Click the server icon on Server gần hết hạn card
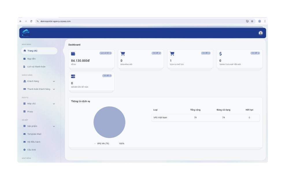The width and height of the screenshot is (289, 173). [x=73, y=76]
